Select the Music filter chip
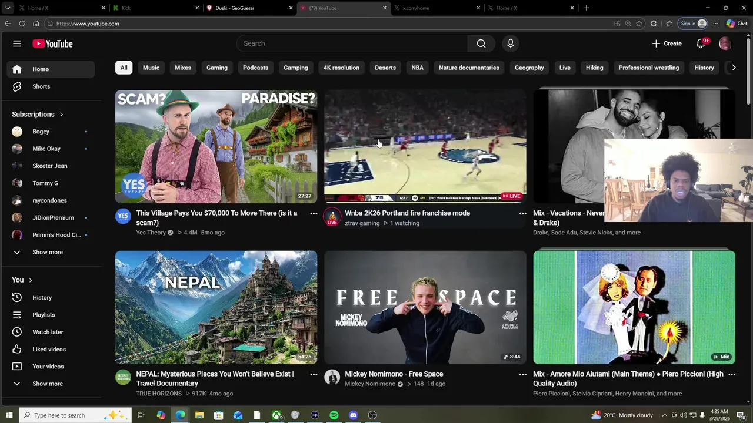The image size is (753, 423). pyautogui.click(x=151, y=68)
